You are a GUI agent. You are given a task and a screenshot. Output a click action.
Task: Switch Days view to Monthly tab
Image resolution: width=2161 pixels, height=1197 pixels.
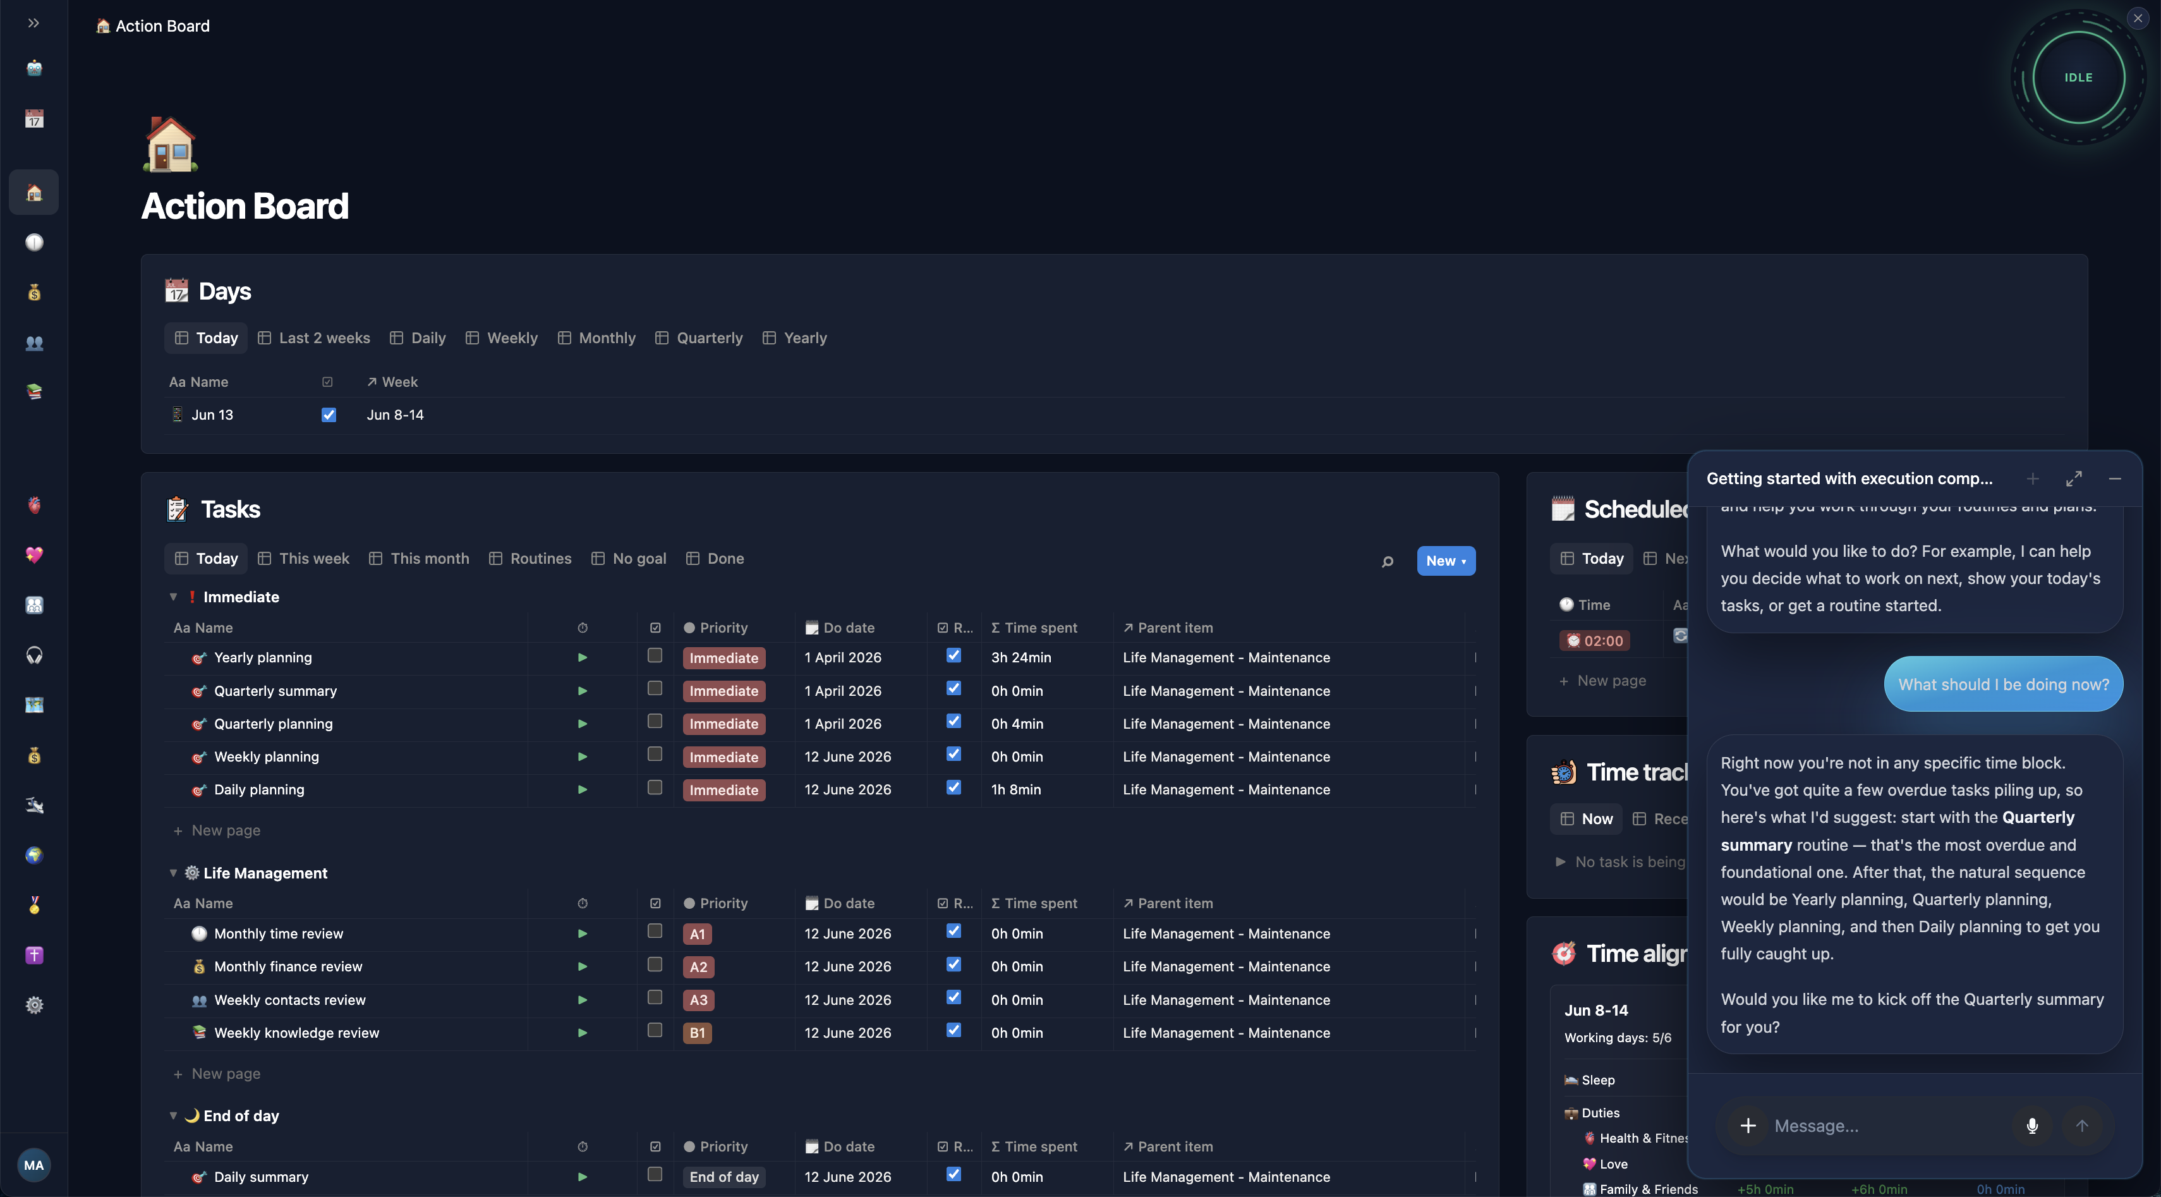tap(596, 338)
